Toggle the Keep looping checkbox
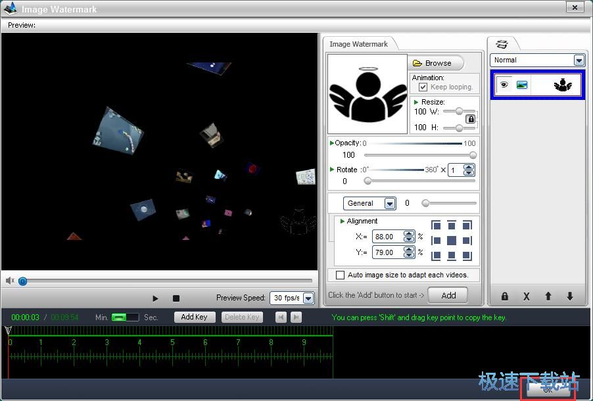This screenshot has width=593, height=401. (x=423, y=87)
